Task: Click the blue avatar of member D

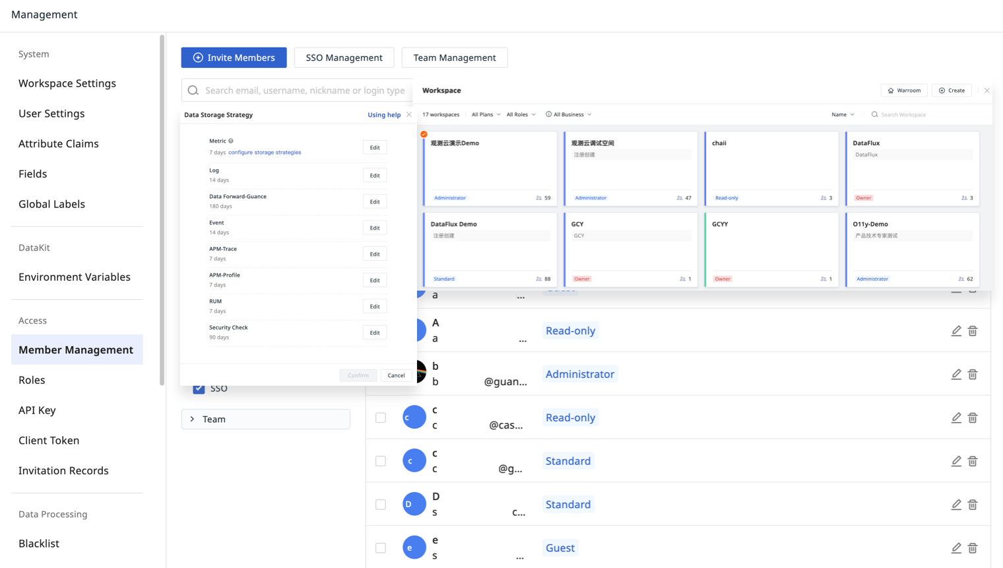Action: pos(414,504)
